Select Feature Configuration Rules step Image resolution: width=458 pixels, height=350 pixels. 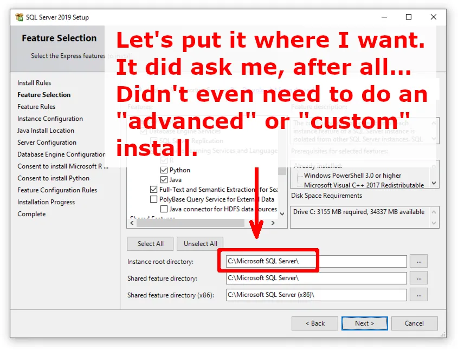tap(57, 190)
